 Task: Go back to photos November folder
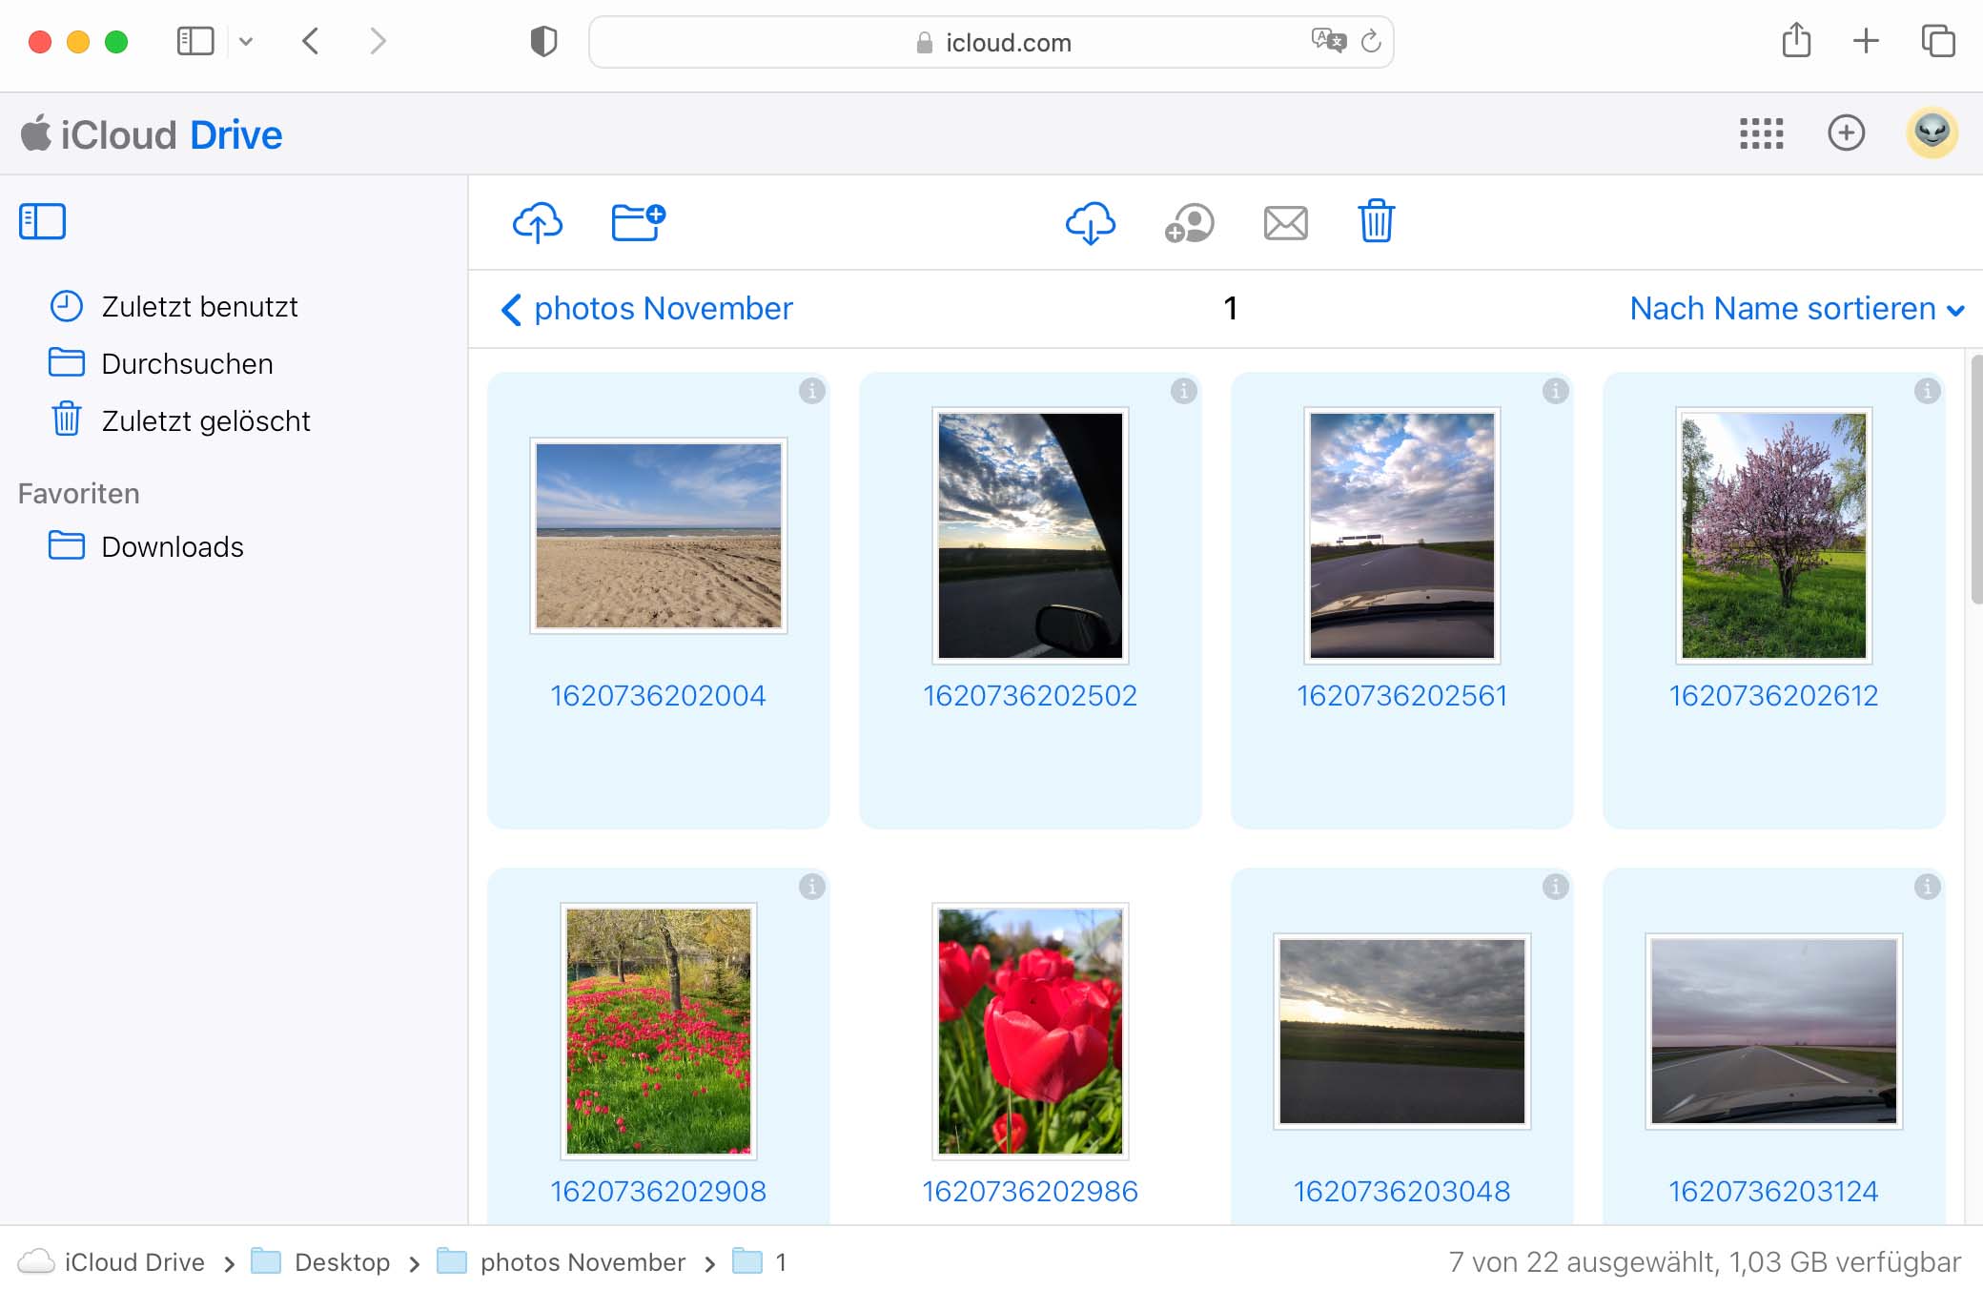[x=648, y=309]
